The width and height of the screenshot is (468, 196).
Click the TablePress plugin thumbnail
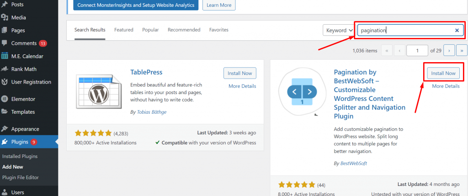pyautogui.click(x=99, y=91)
